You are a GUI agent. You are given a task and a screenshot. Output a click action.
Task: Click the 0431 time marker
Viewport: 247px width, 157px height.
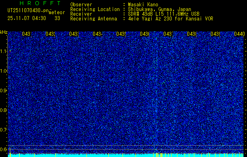[x=27, y=34]
